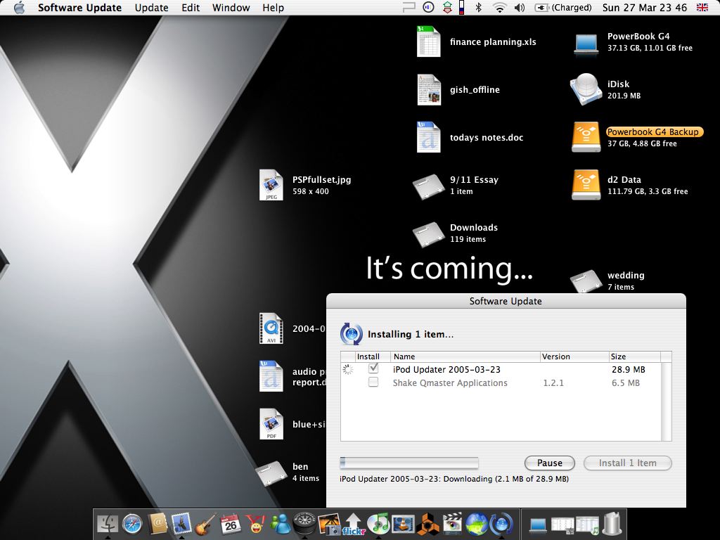Viewport: 720px width, 540px height.
Task: Open the iDisk volume icon
Action: (x=585, y=89)
